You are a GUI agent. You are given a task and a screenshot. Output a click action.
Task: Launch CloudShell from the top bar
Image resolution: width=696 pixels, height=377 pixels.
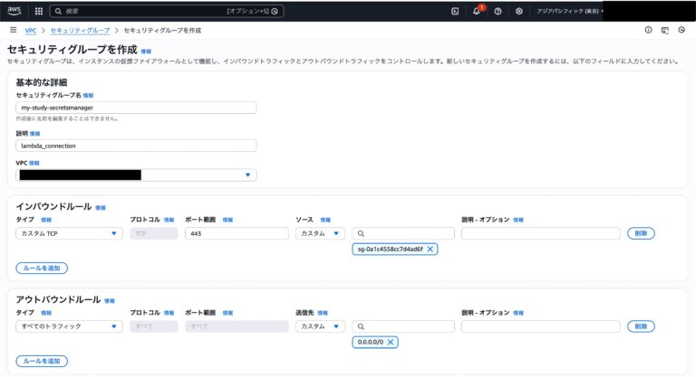[x=455, y=11]
